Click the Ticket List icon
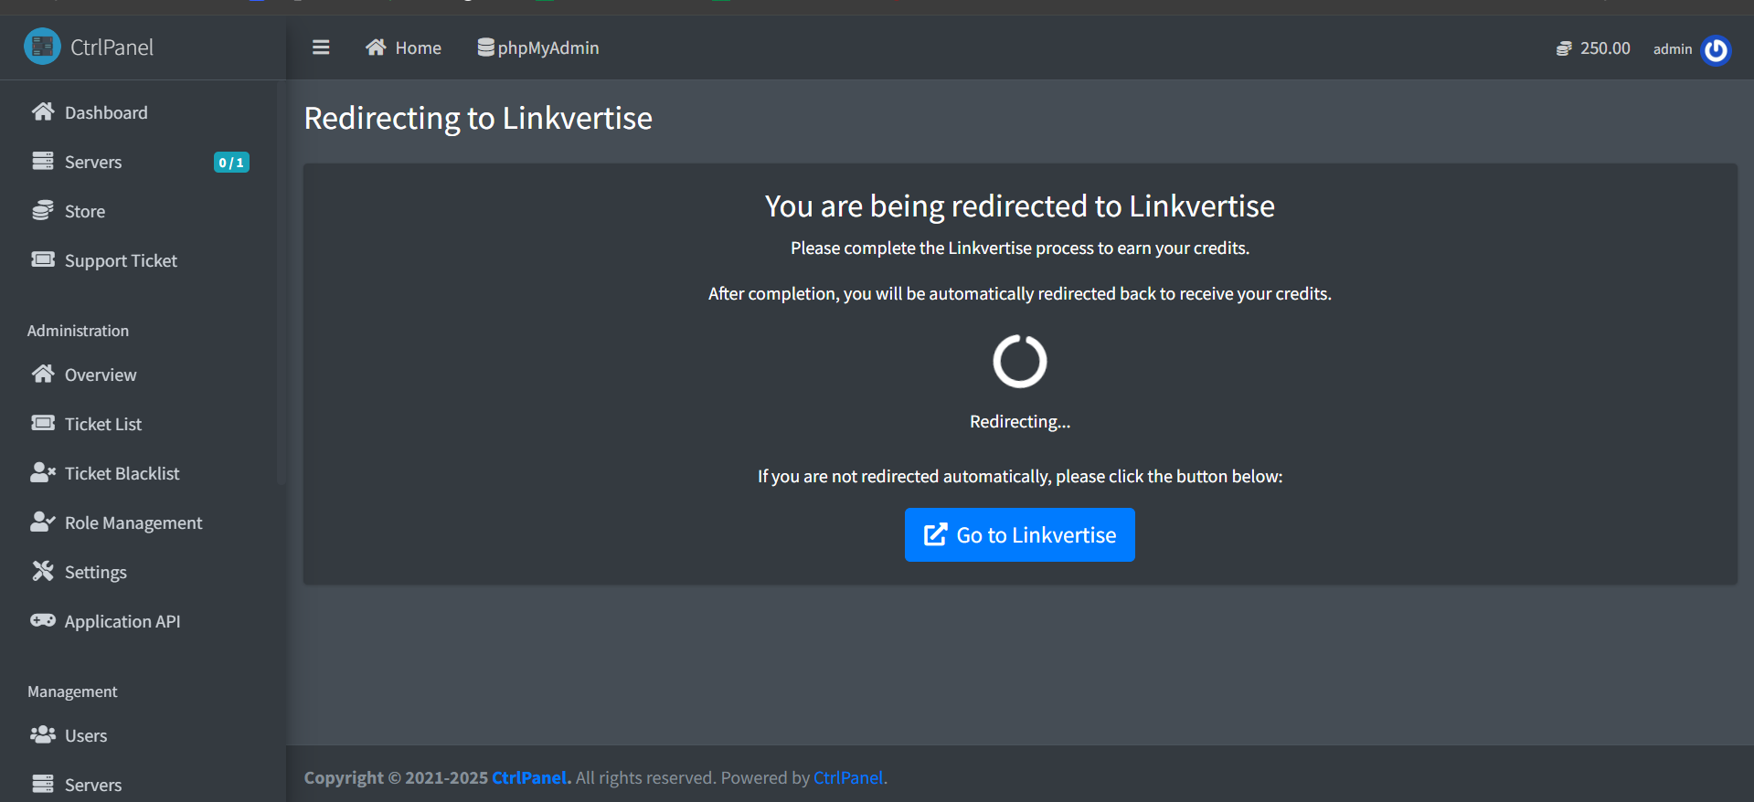The height and width of the screenshot is (802, 1754). click(x=43, y=424)
